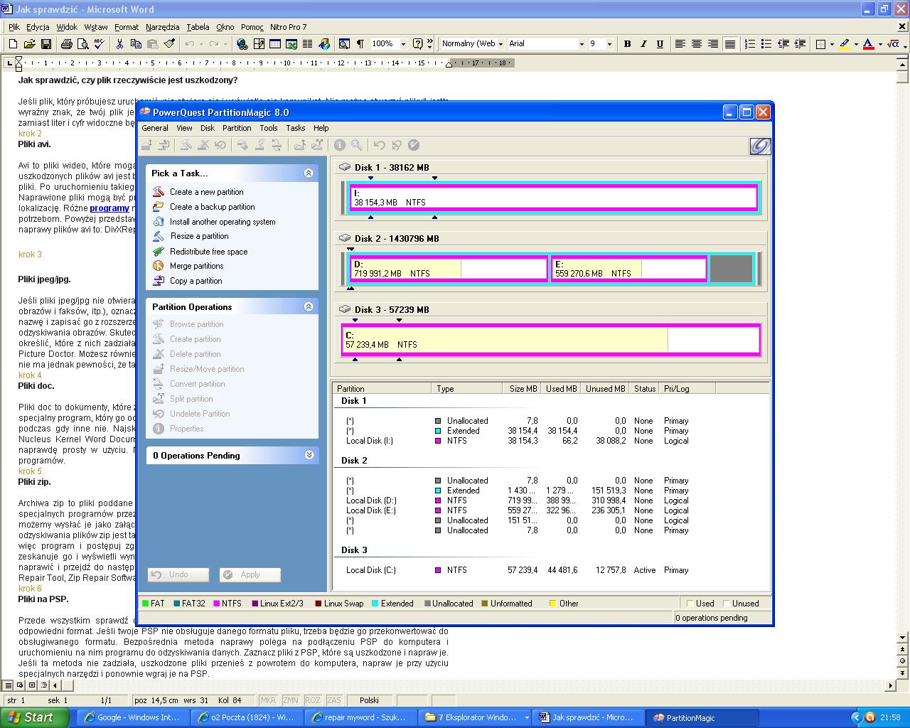This screenshot has width=910, height=728.
Task: Align text right in Word
Action: click(x=713, y=44)
